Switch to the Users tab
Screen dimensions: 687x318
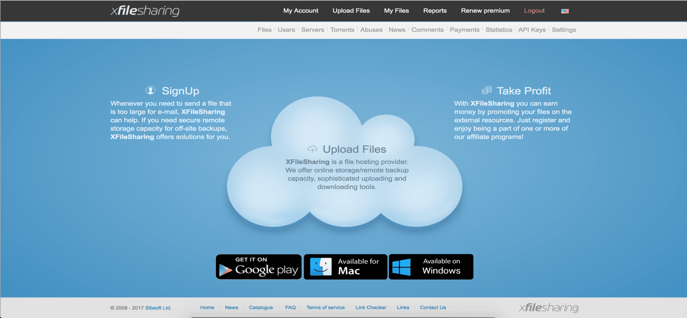pyautogui.click(x=286, y=30)
